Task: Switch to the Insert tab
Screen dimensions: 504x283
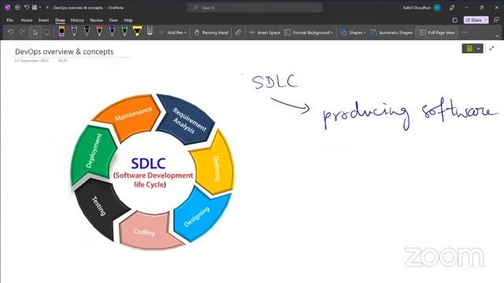Action: point(44,20)
